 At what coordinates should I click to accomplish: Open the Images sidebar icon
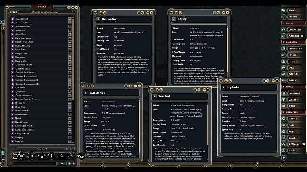pyautogui.click(x=284, y=55)
